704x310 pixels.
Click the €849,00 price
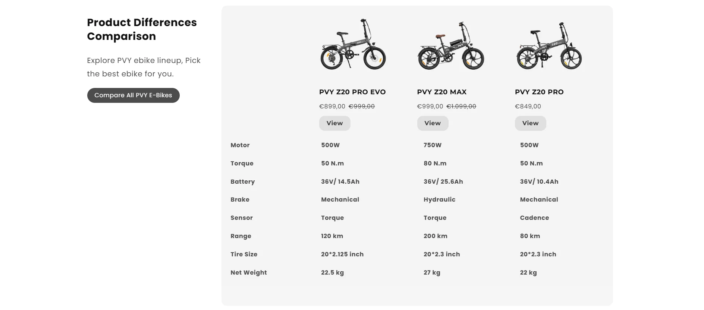click(x=528, y=107)
